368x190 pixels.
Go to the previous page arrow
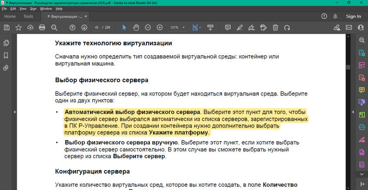72,27
